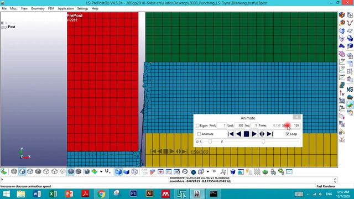The width and height of the screenshot is (354, 199).
Task: Click the highlighted green surface icon
Action: point(350,104)
